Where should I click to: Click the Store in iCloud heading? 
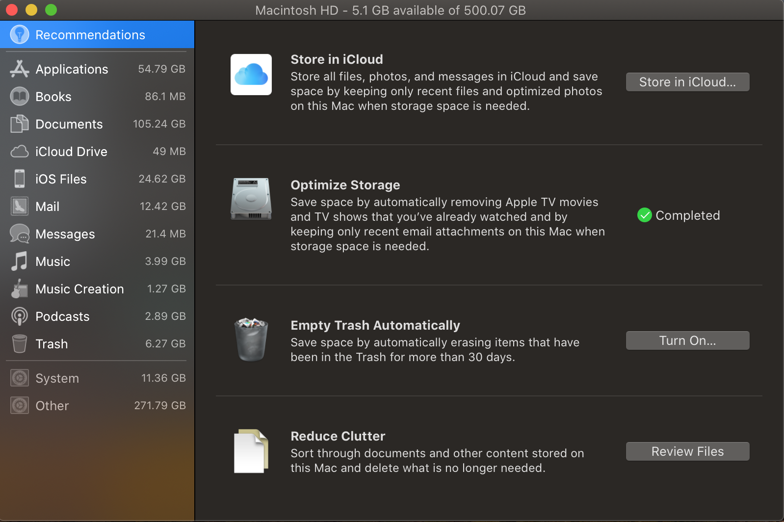[337, 59]
